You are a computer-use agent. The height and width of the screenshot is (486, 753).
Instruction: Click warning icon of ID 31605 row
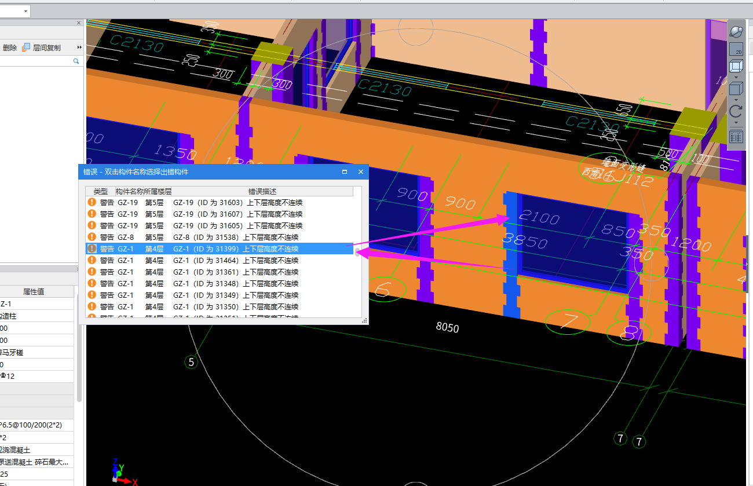coord(92,226)
